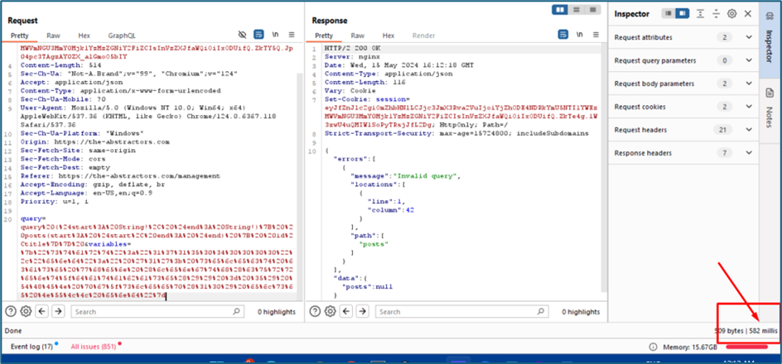Click the info icon next to Memory
The image size is (782, 364).
pyautogui.click(x=652, y=347)
